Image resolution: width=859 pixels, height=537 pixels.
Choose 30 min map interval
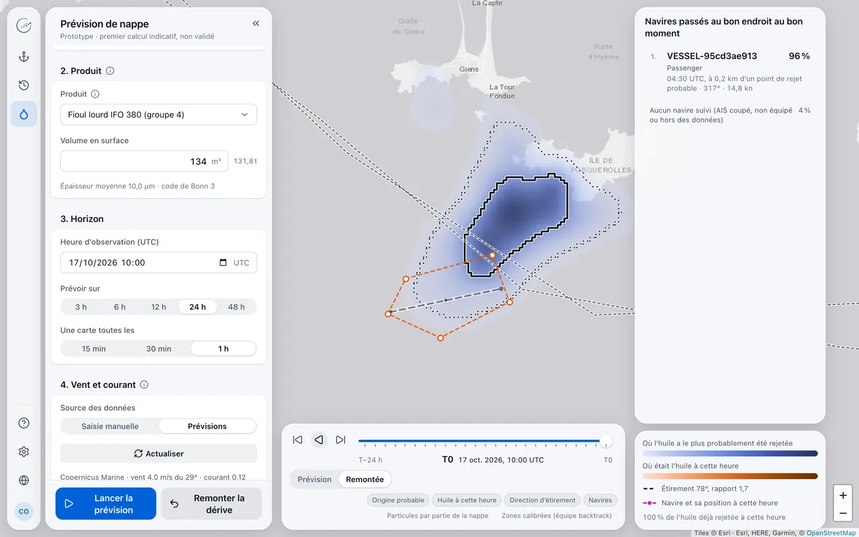158,348
